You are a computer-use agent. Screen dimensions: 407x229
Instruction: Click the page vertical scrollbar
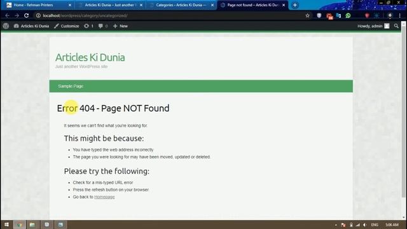click(403, 112)
